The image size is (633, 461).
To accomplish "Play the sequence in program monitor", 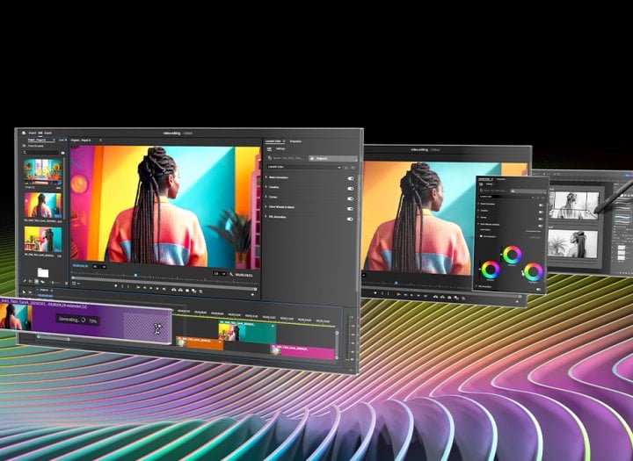I will (151, 288).
